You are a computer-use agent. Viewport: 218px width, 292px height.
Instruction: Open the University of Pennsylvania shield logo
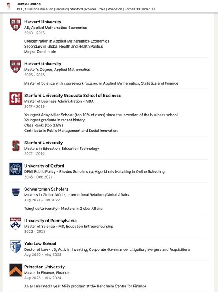tap(15, 223)
